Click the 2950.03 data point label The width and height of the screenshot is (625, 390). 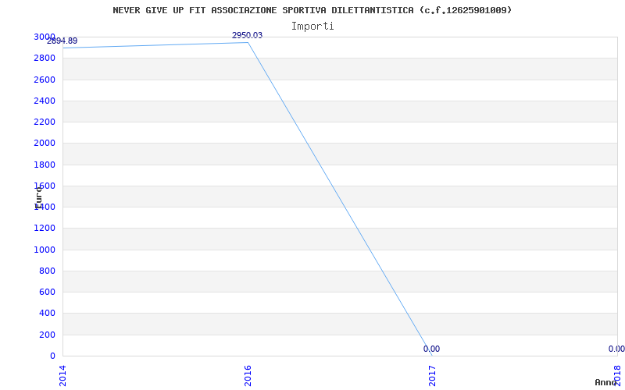[x=247, y=35]
